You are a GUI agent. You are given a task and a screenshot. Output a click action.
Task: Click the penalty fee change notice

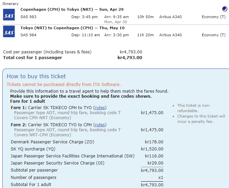[201, 119]
